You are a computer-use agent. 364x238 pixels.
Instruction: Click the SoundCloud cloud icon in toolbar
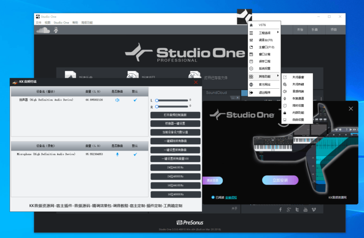43,30
